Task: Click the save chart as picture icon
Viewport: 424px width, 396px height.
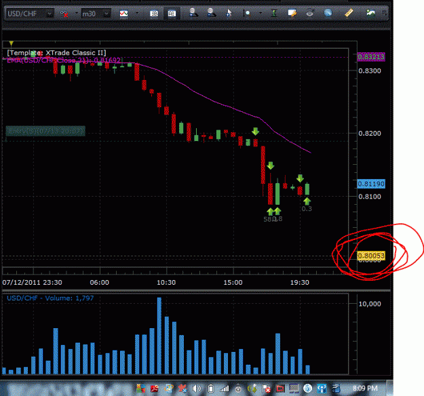Action: click(370, 13)
